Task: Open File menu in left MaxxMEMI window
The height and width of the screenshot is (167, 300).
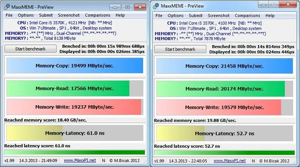Action: [x=9, y=15]
